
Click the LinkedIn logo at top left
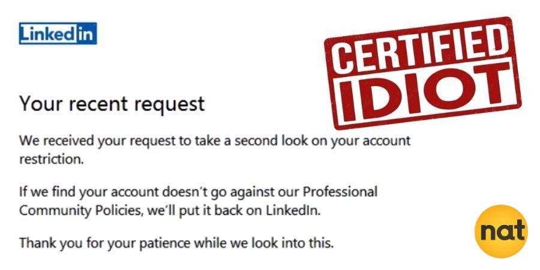click(x=58, y=34)
